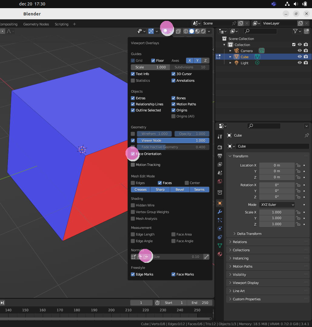Expand the Camera item in the outliner
Viewport: 312px width, 327px height.
(x=230, y=51)
